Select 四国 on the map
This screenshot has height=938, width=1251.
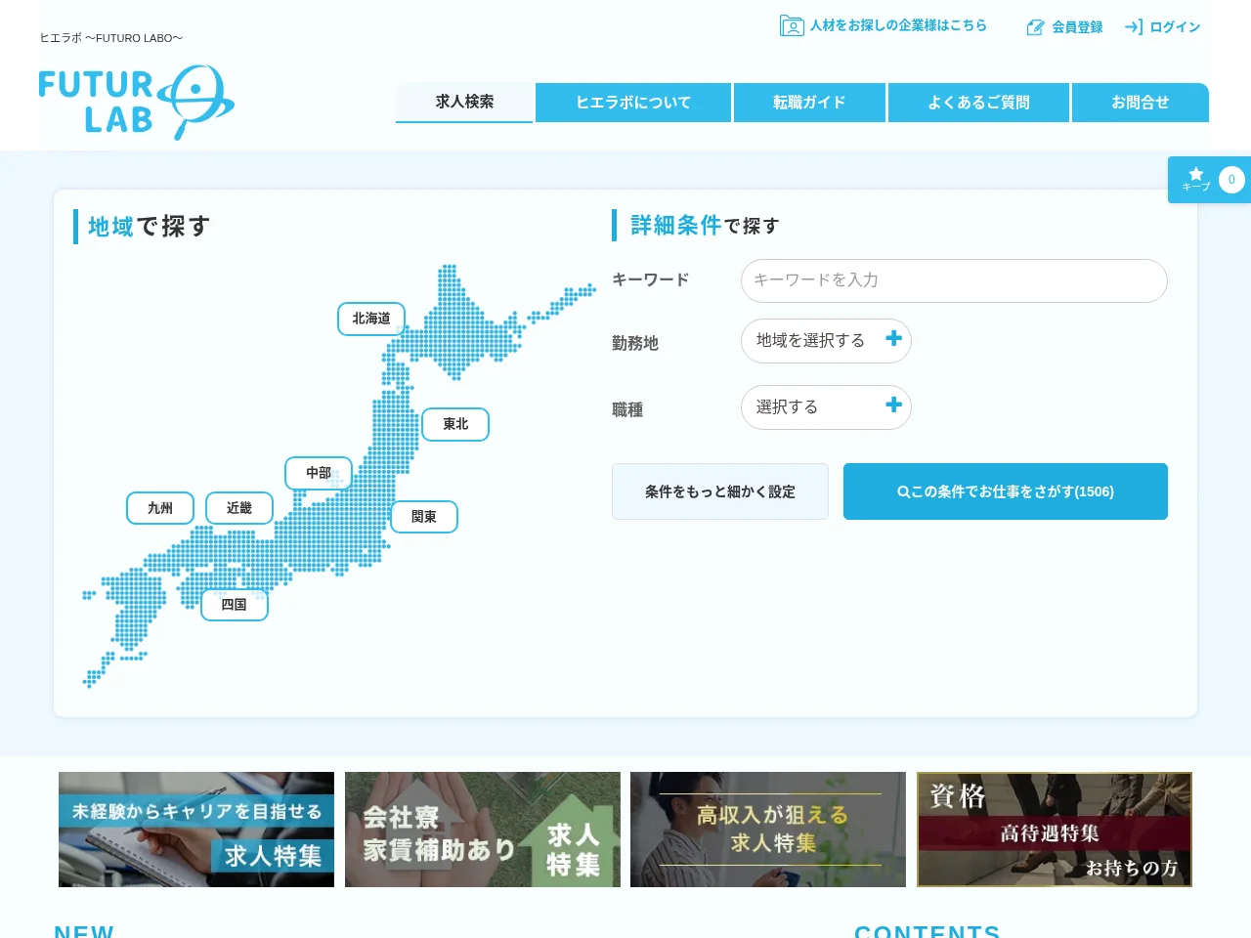[x=235, y=605]
